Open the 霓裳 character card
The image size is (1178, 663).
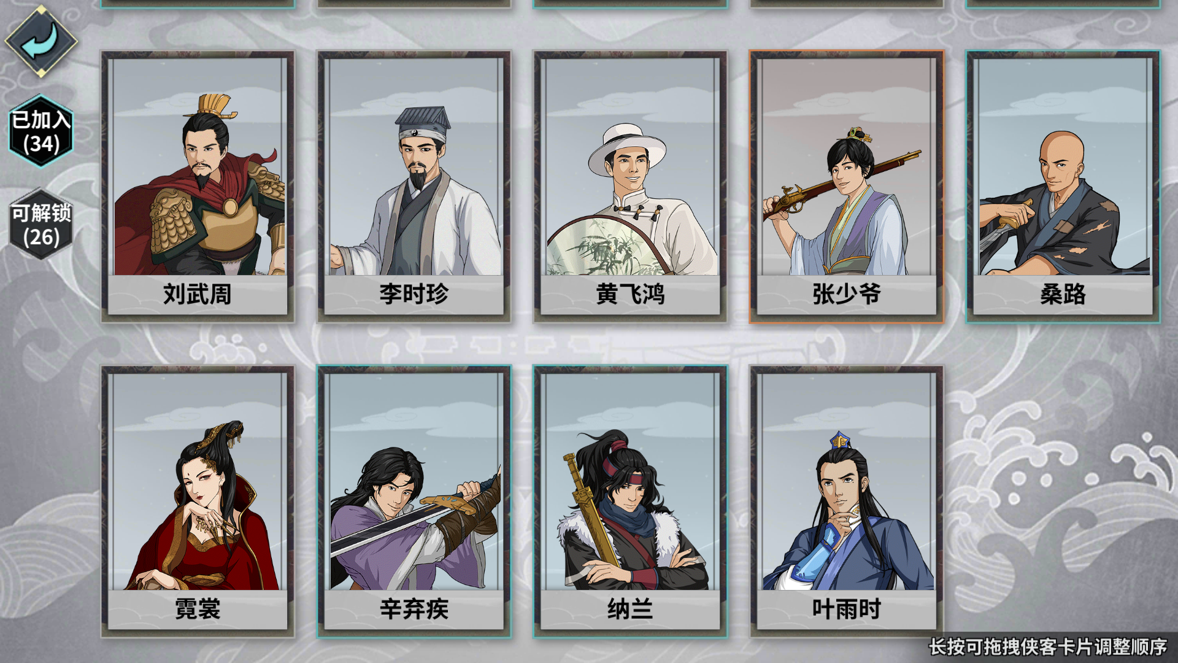(198, 502)
